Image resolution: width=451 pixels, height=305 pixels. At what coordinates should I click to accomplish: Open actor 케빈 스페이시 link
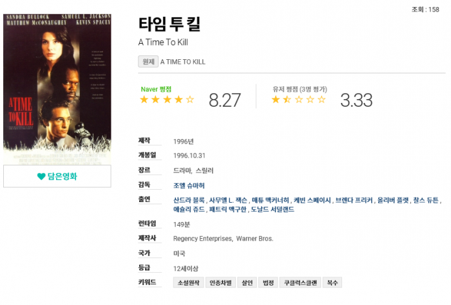(312, 200)
